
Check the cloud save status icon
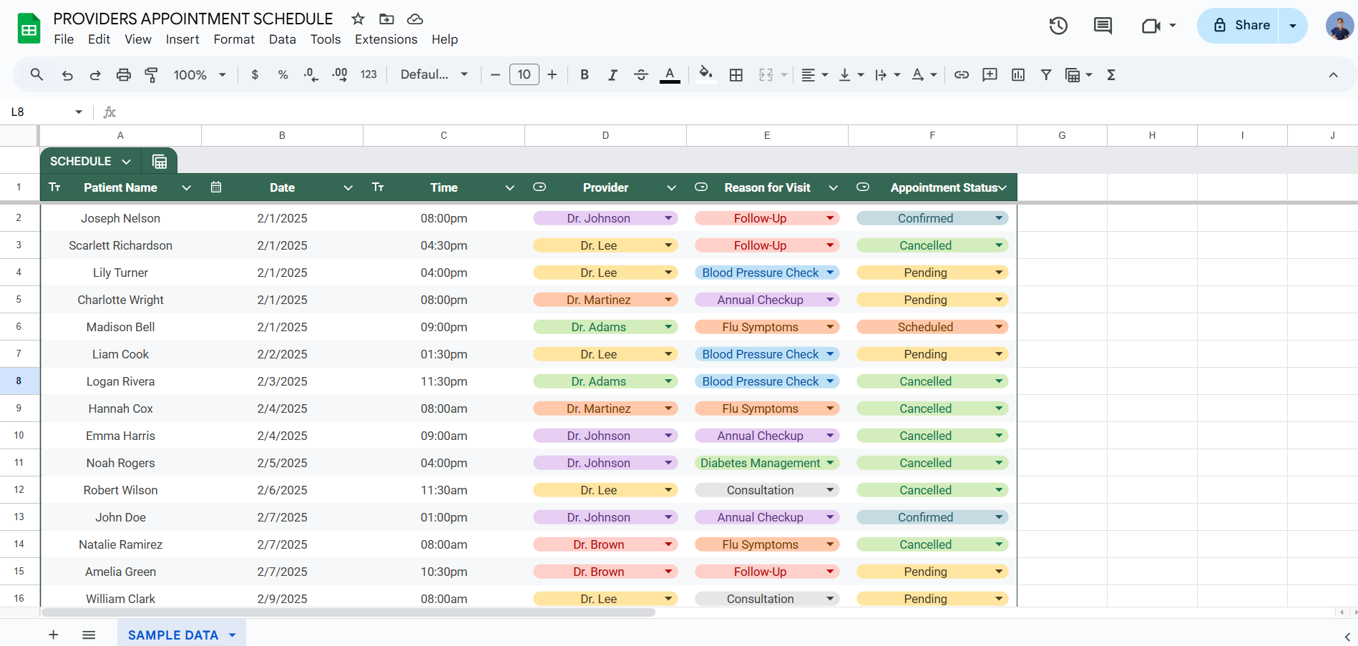pos(415,19)
